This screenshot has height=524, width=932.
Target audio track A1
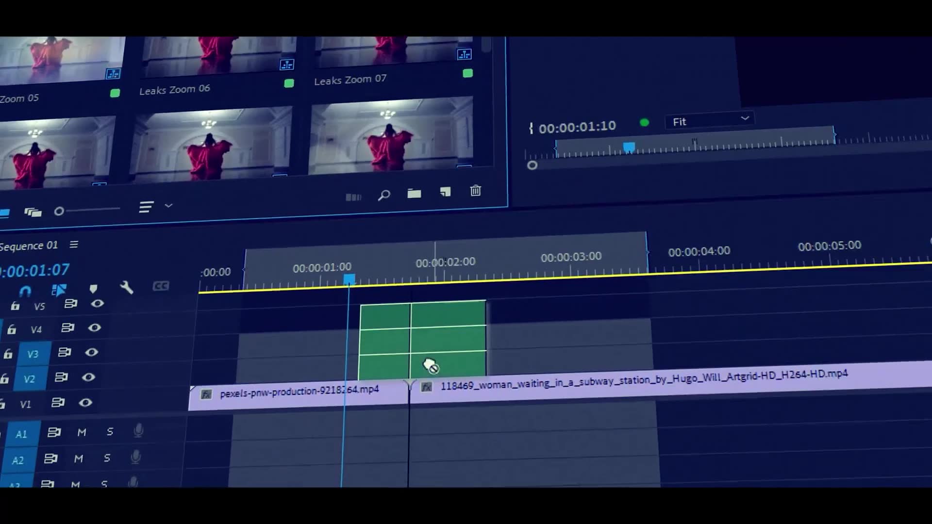21,434
